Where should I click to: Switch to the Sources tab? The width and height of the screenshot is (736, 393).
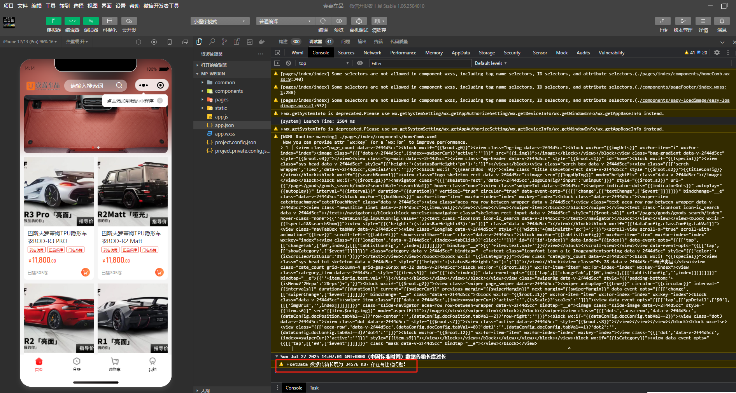point(346,53)
